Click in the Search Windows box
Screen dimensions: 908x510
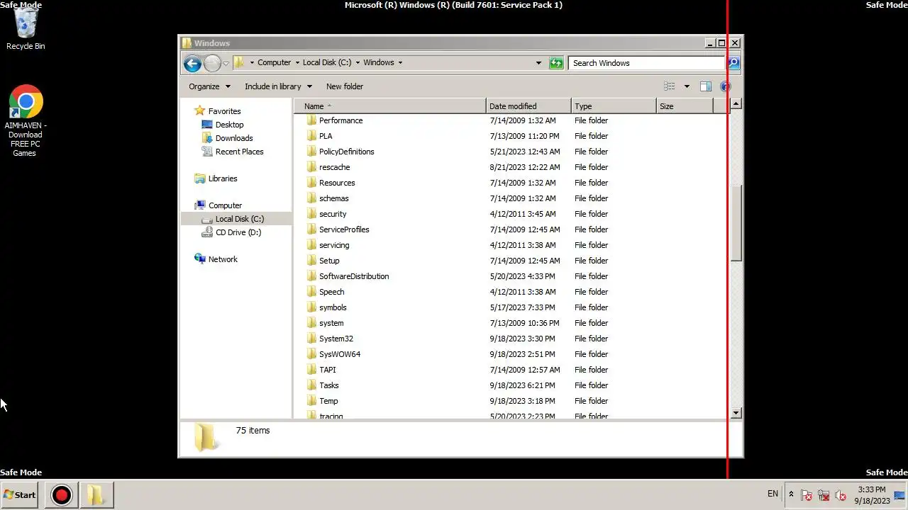(x=647, y=63)
